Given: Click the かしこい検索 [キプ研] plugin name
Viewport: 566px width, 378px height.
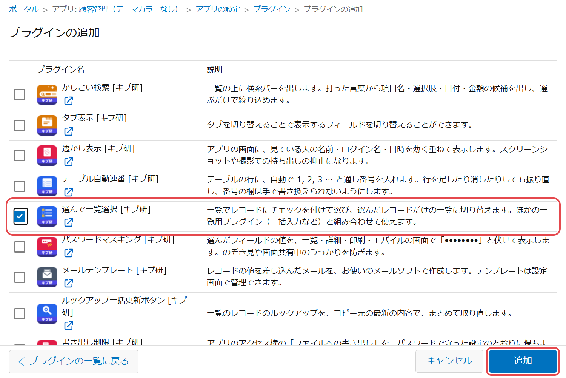Looking at the screenshot, I should coord(102,88).
